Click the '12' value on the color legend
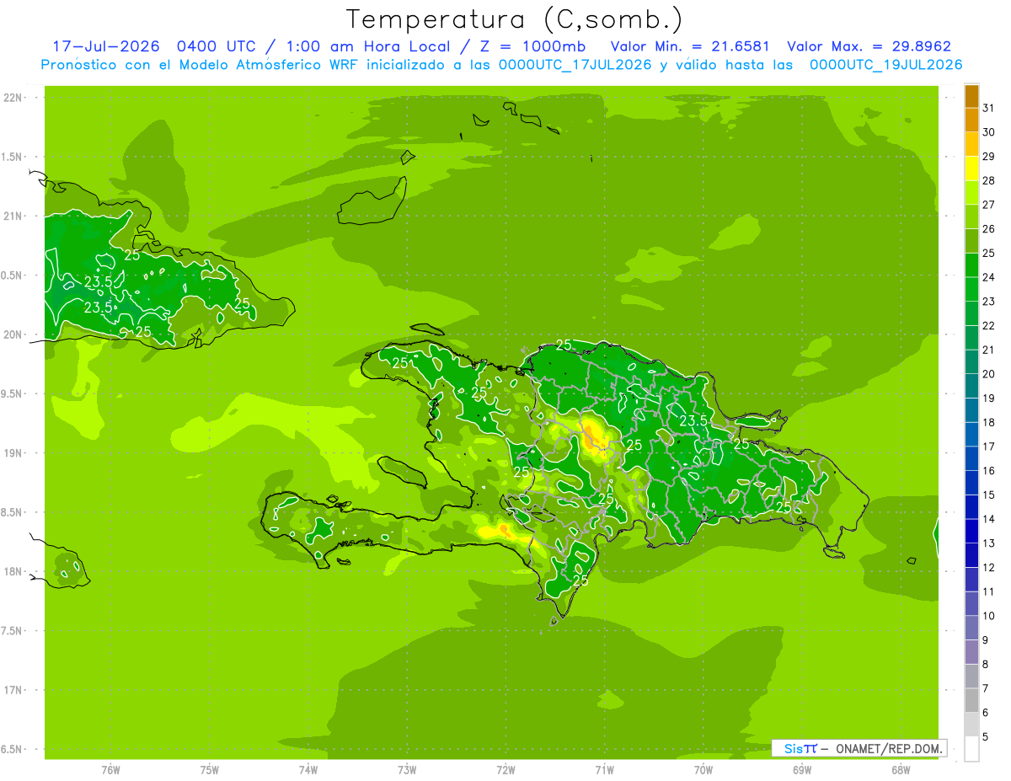The height and width of the screenshot is (781, 1011). pyautogui.click(x=989, y=568)
